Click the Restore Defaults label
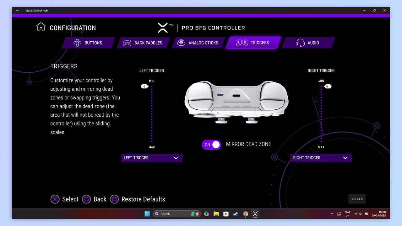The width and height of the screenshot is (402, 226). [x=143, y=199]
